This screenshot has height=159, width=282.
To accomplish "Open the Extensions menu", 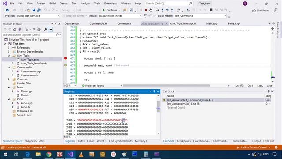I will pos(111,4).
